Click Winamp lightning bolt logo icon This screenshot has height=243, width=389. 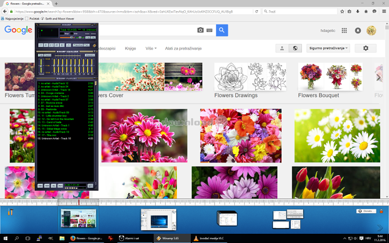pos(94,45)
